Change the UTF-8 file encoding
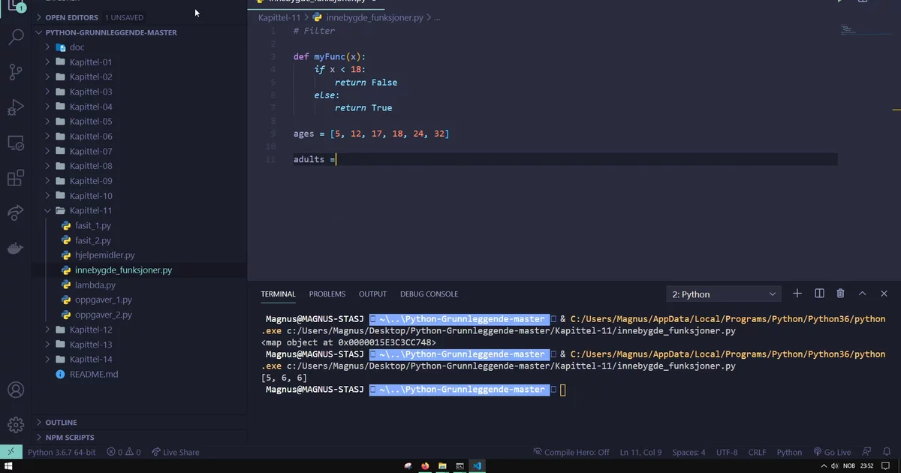Viewport: 901px width, 473px height. pos(727,452)
